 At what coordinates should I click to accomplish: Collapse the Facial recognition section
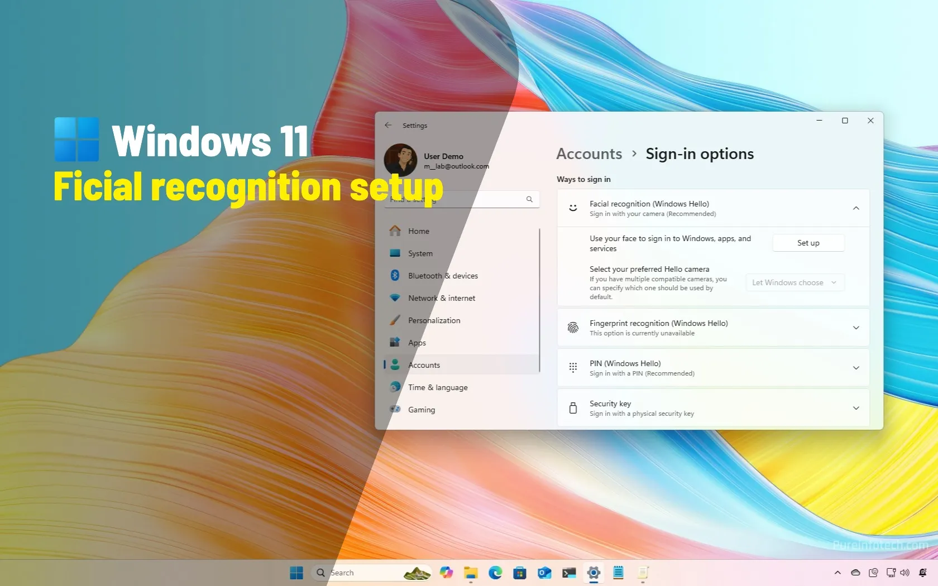[x=856, y=208]
